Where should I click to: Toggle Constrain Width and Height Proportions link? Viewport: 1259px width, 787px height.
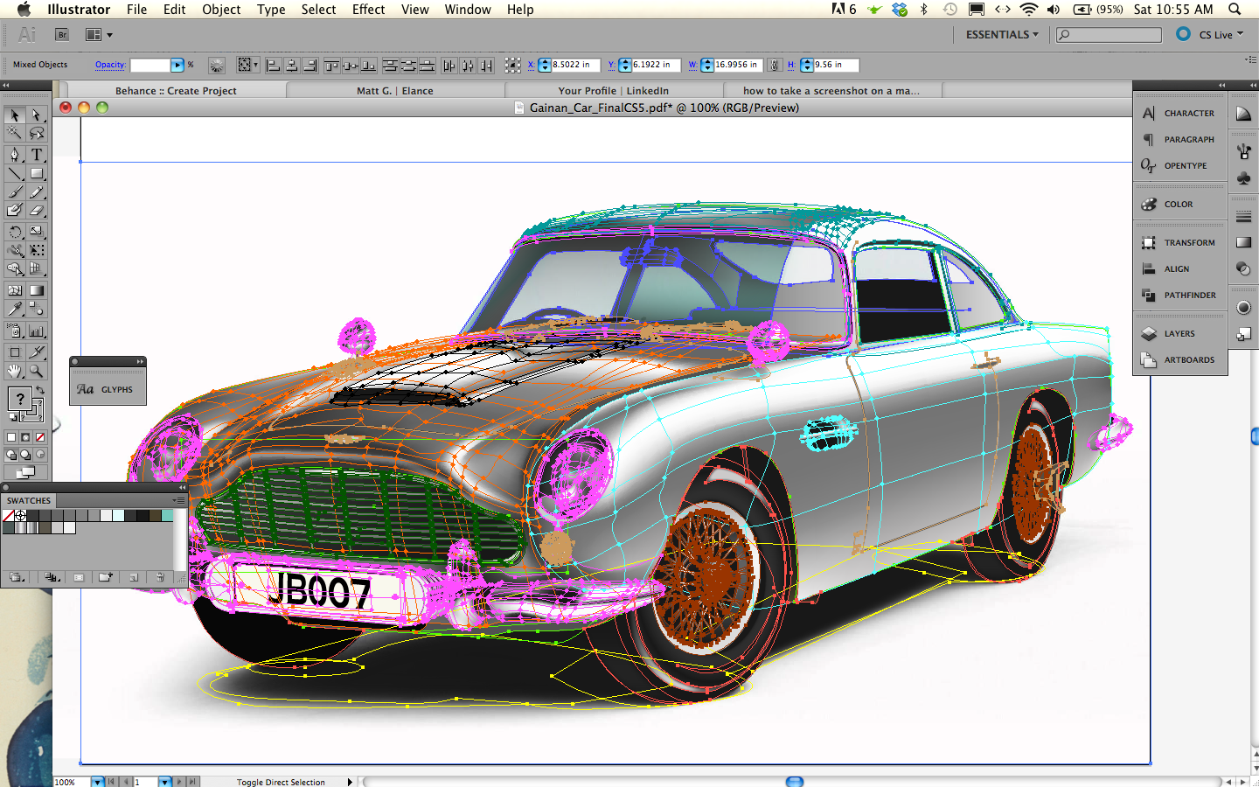point(775,65)
